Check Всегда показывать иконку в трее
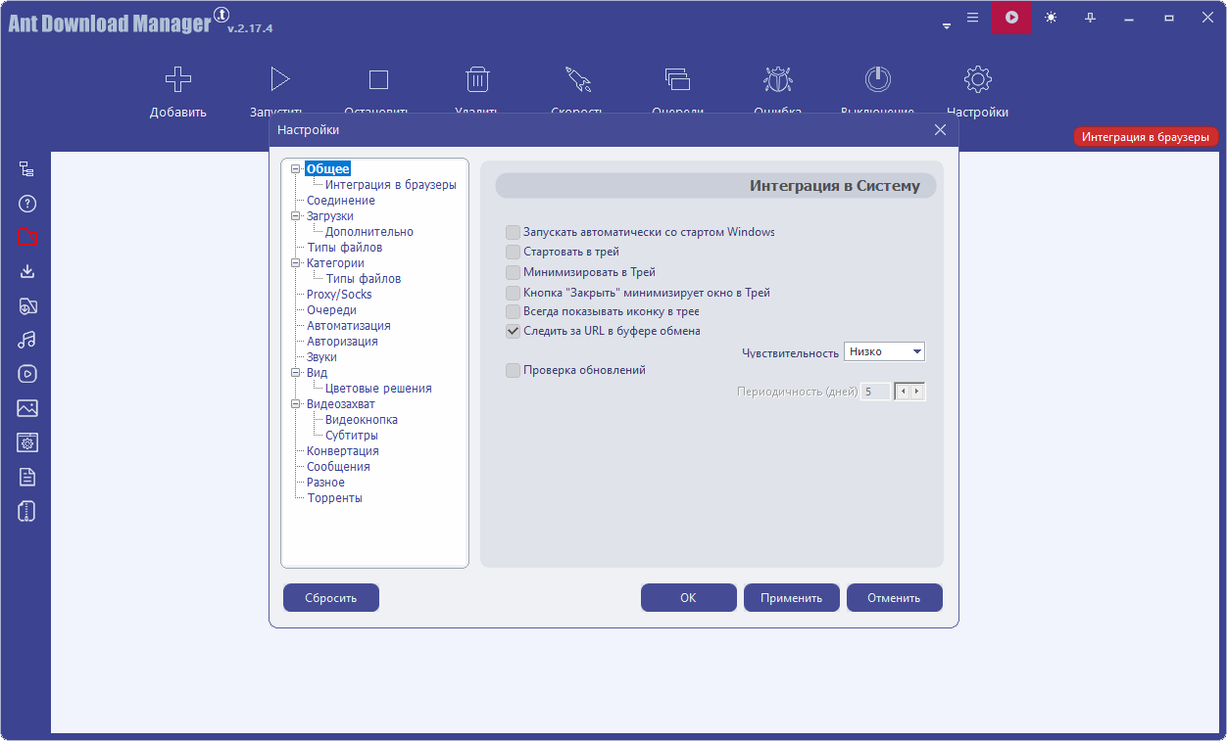The image size is (1227, 741). [513, 311]
